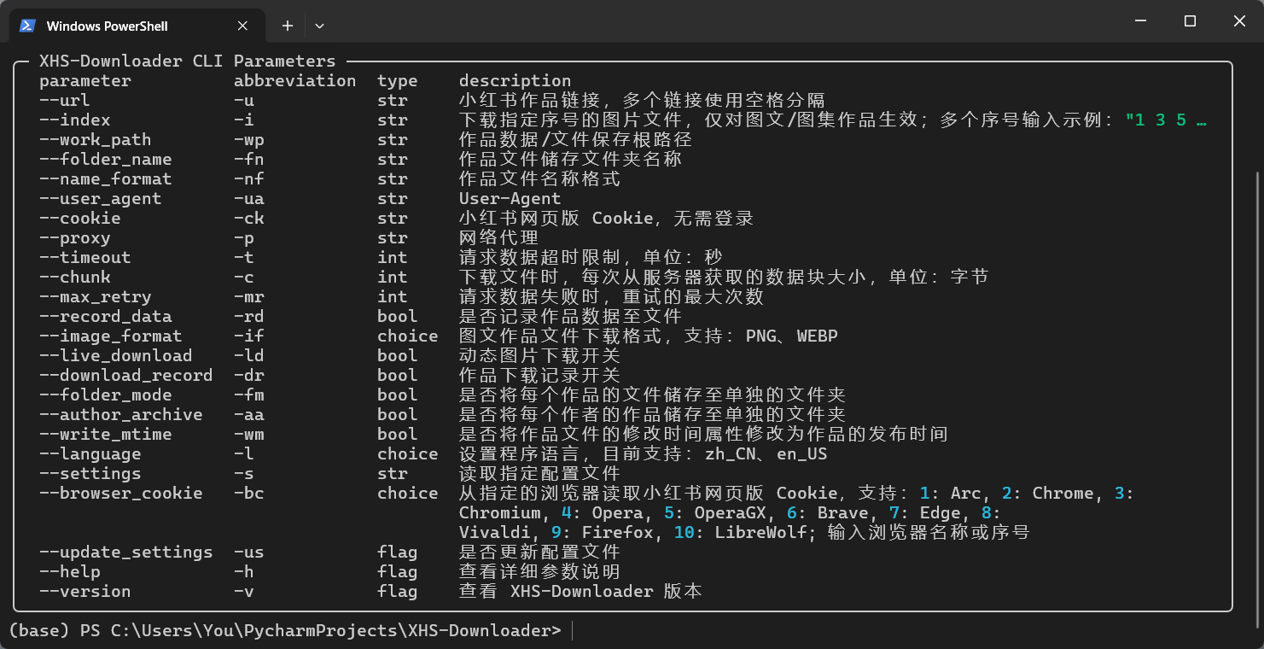Click the "description" column header
This screenshot has height=649, width=1264.
tap(515, 81)
